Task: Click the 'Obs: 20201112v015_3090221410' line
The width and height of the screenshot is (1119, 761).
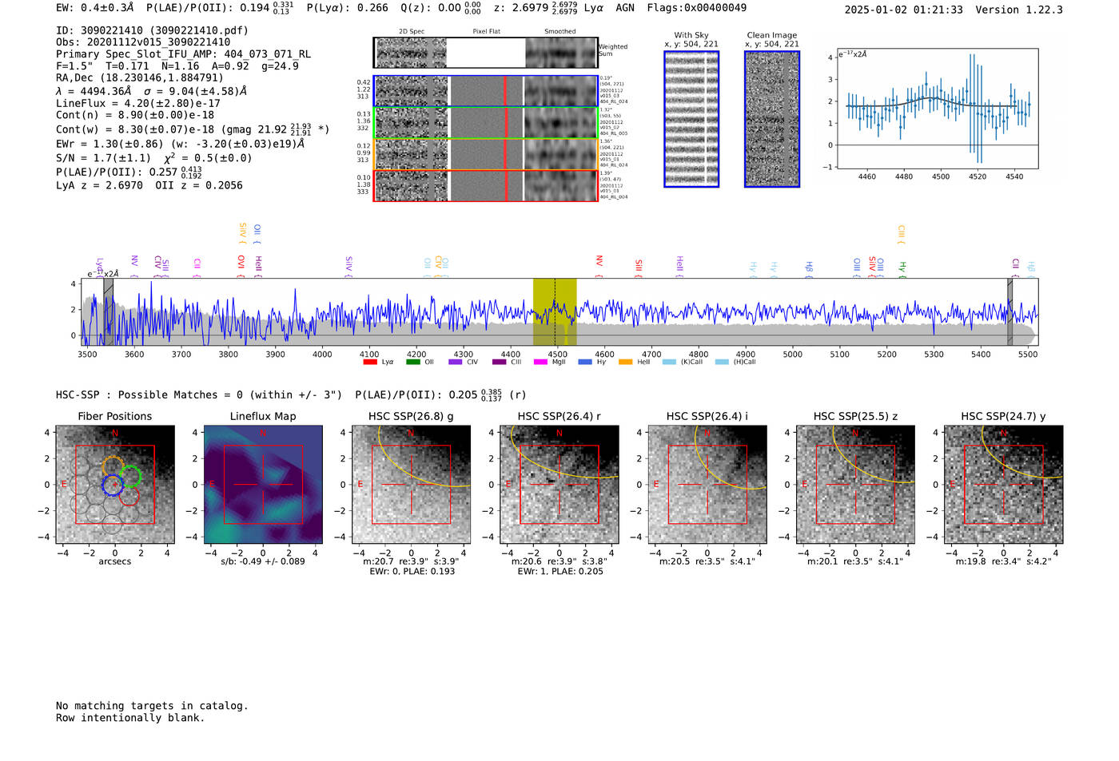Action: tap(143, 42)
